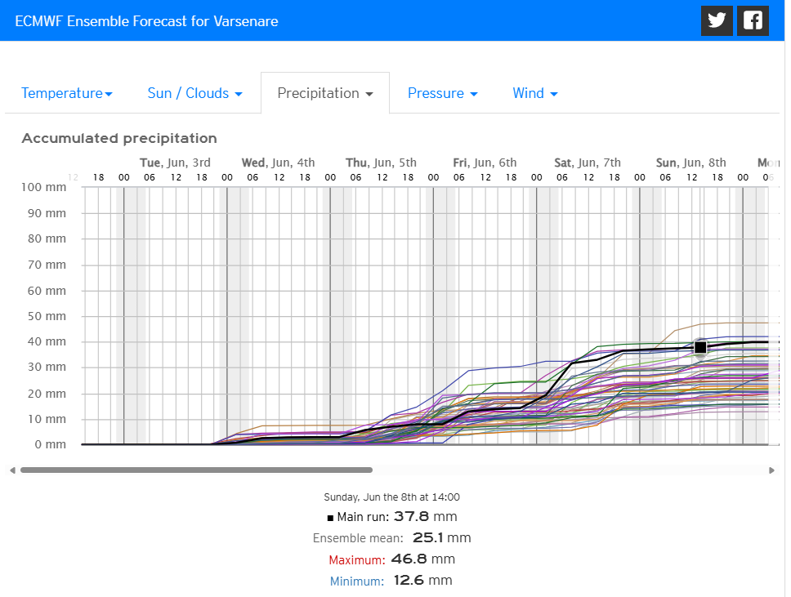This screenshot has height=597, width=791.
Task: Click the Facebook share icon
Action: click(x=753, y=20)
